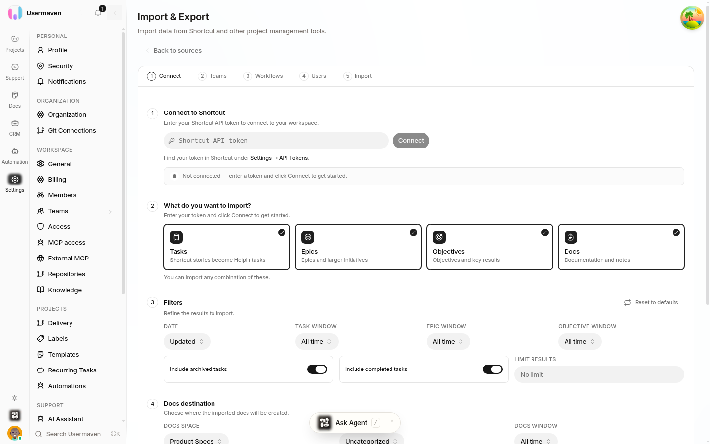Expand the Ask Agent caret
The width and height of the screenshot is (710, 444).
392,422
